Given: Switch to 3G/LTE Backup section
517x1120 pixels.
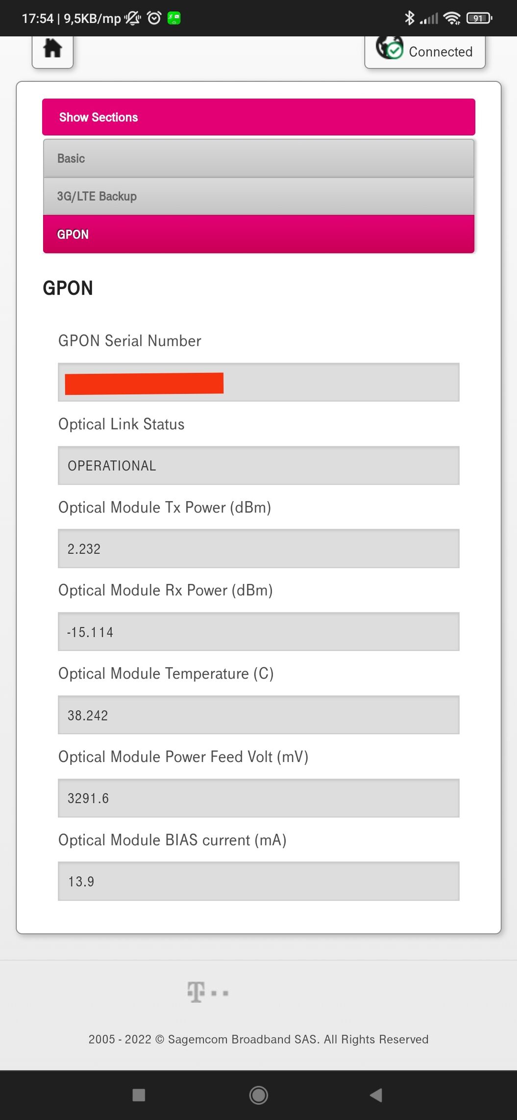Looking at the screenshot, I should tap(258, 196).
